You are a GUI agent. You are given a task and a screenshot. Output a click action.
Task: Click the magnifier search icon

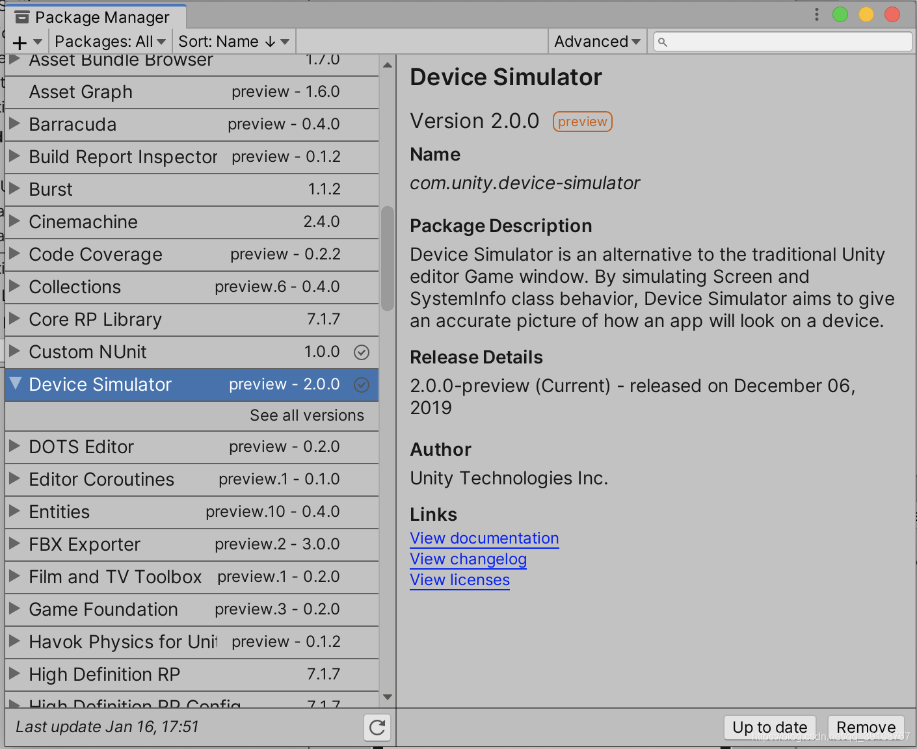pos(662,42)
